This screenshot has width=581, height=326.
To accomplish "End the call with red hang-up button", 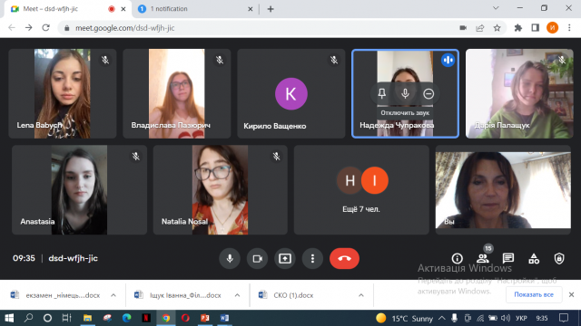I will [344, 258].
